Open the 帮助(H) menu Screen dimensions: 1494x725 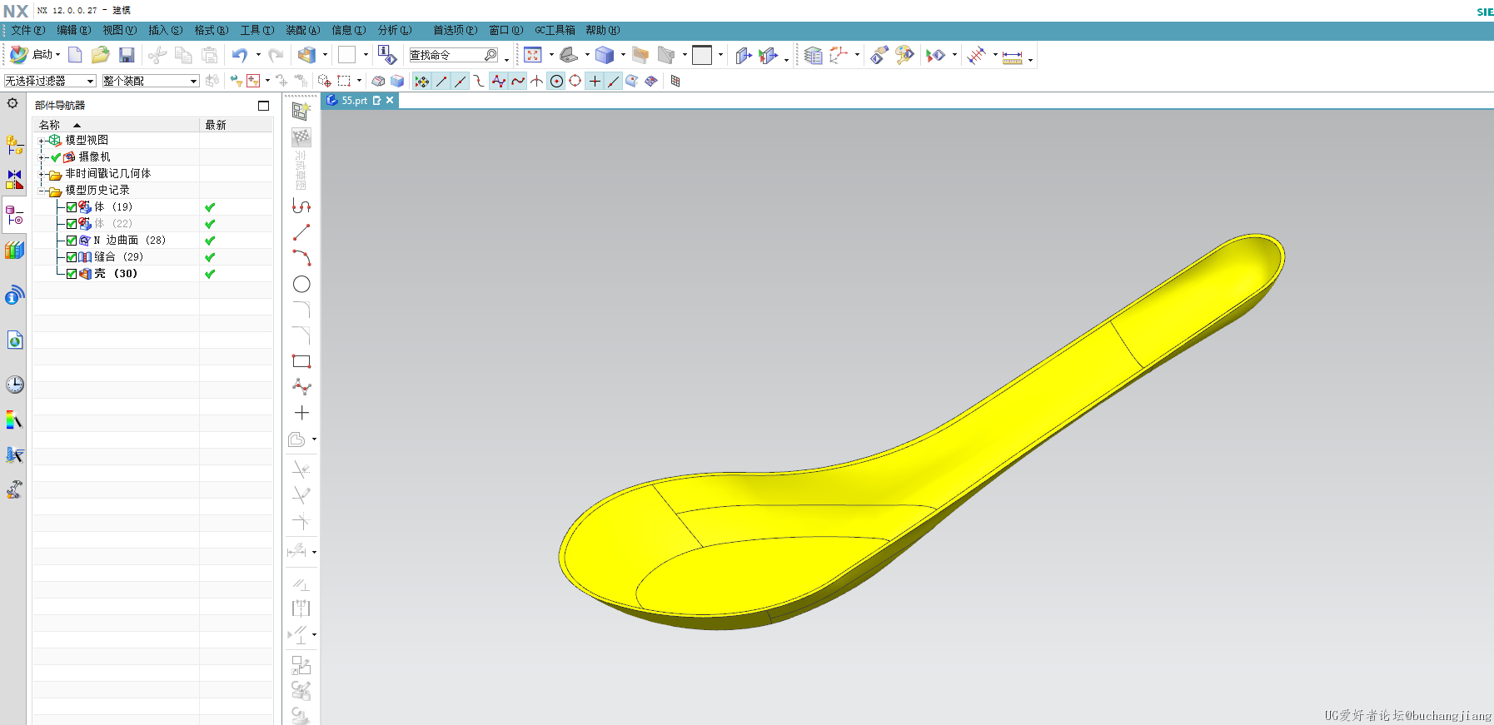[x=602, y=30]
